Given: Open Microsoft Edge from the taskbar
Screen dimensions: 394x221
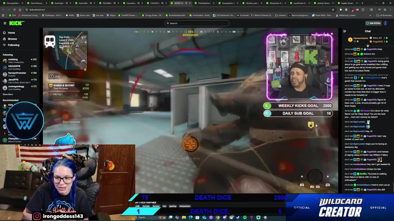Looking at the screenshot, I should 191,217.
